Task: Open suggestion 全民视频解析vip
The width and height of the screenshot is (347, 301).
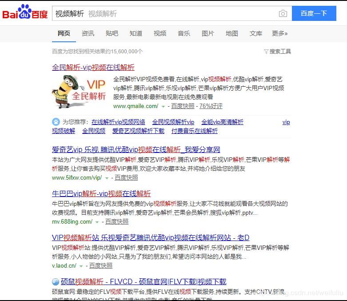Action: point(173,122)
